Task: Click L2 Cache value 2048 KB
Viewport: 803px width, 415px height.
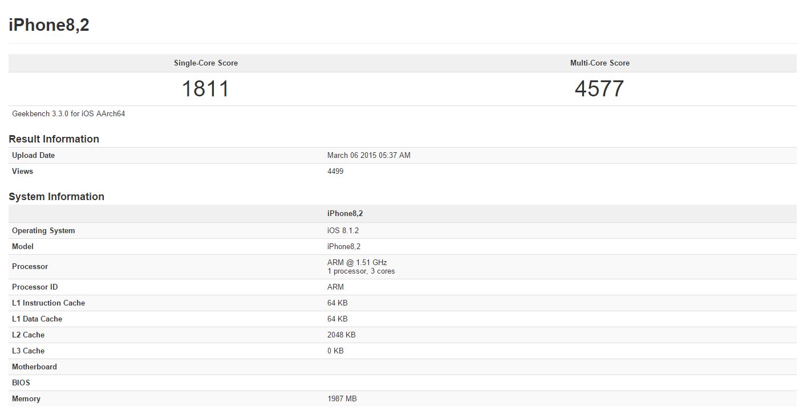Action: pyautogui.click(x=342, y=335)
